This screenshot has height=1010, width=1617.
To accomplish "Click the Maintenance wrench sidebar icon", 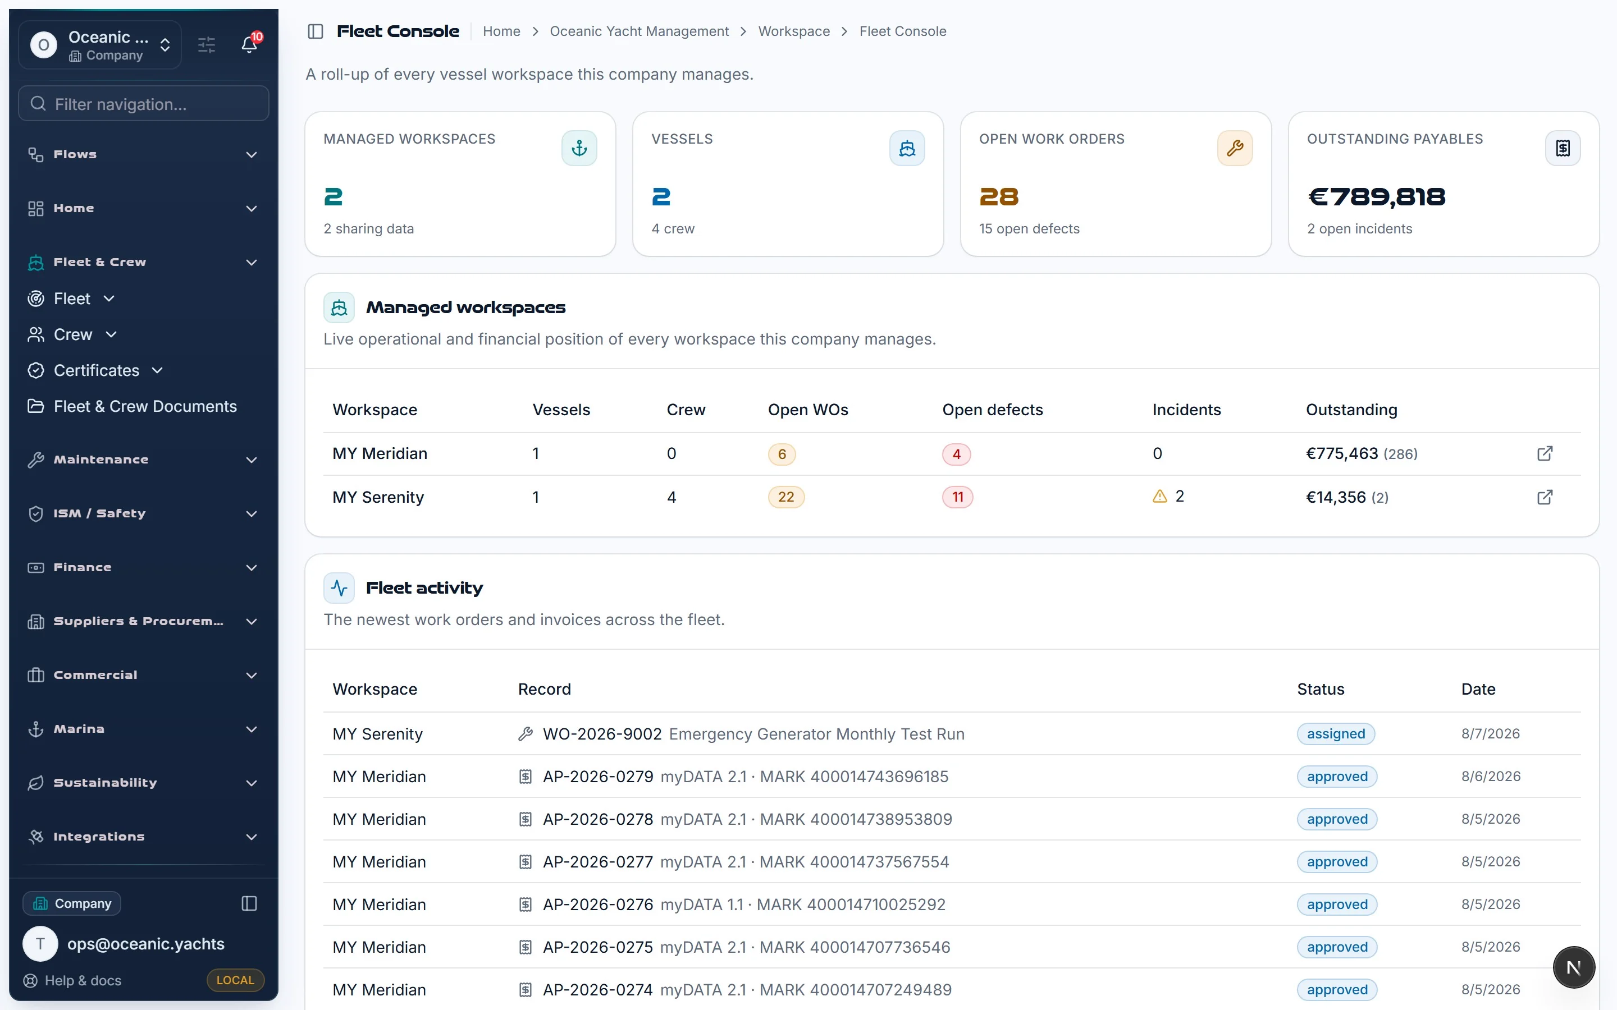I will coord(36,460).
